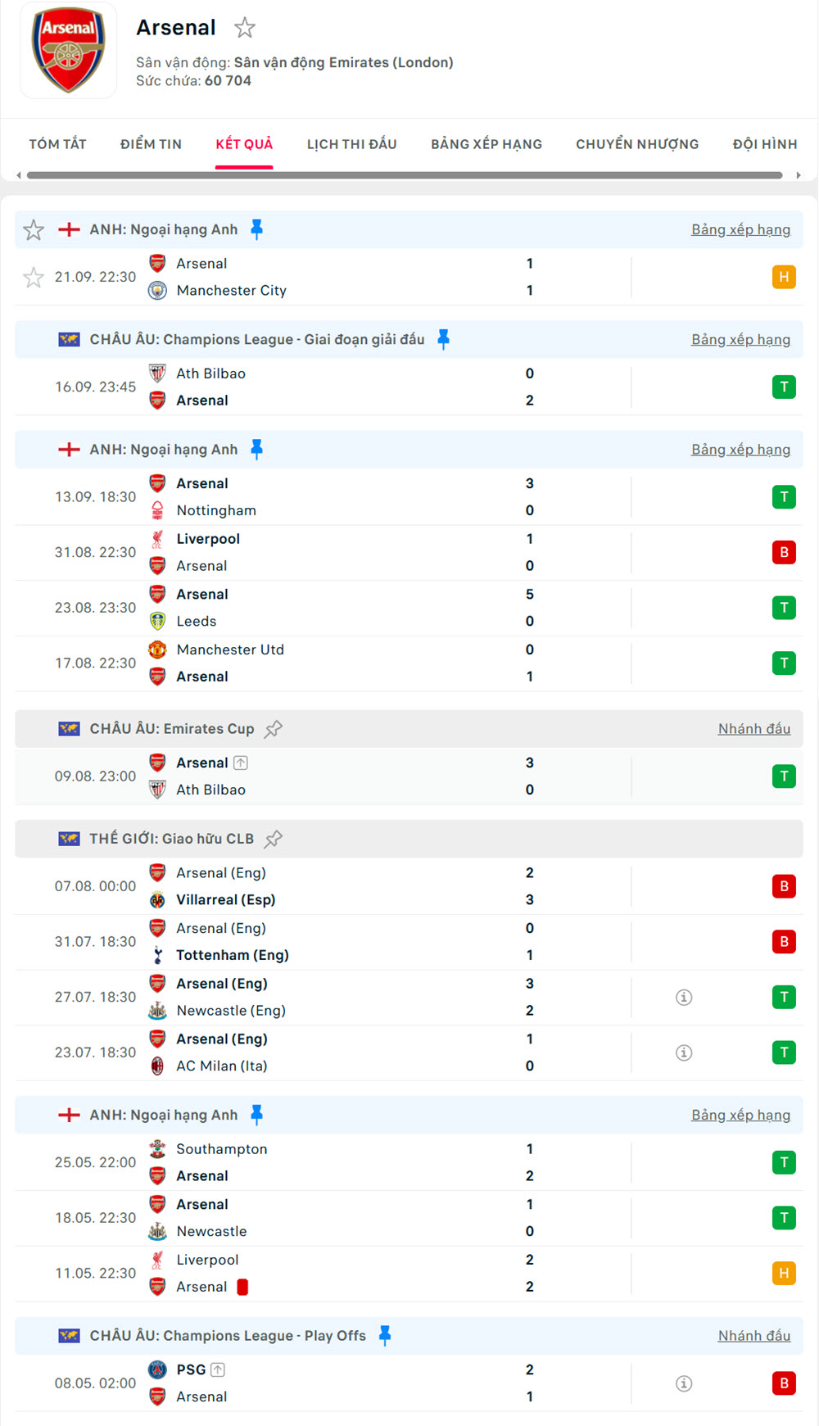The height and width of the screenshot is (1426, 819).
Task: Toggle favorite star for Ngoại hạng Anh league
Action: (x=34, y=230)
